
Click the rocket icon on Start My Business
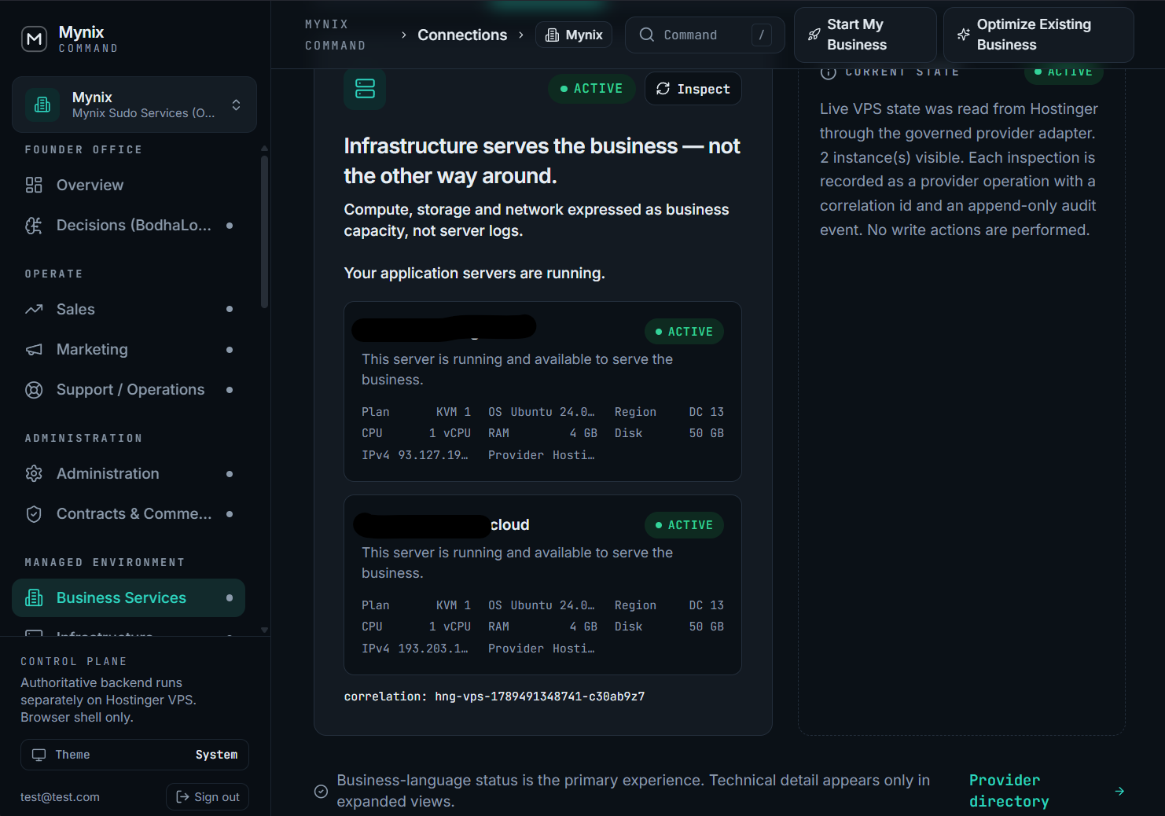pos(814,35)
